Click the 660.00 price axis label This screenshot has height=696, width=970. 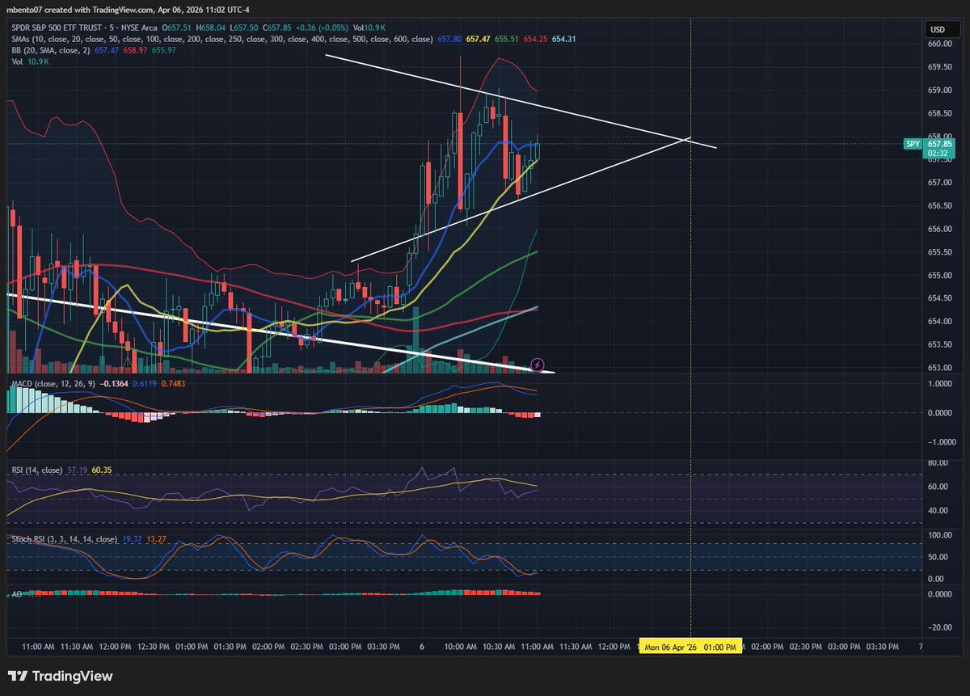938,44
